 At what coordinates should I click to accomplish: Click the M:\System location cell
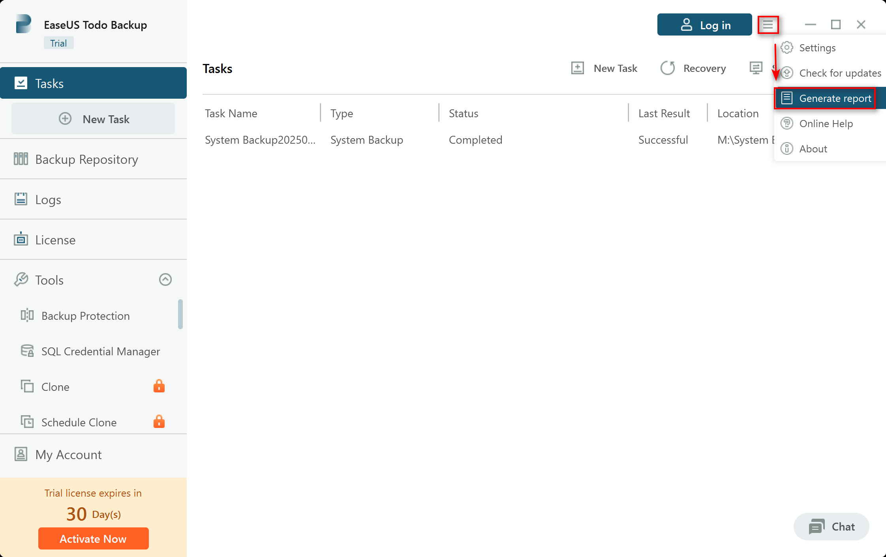click(746, 140)
